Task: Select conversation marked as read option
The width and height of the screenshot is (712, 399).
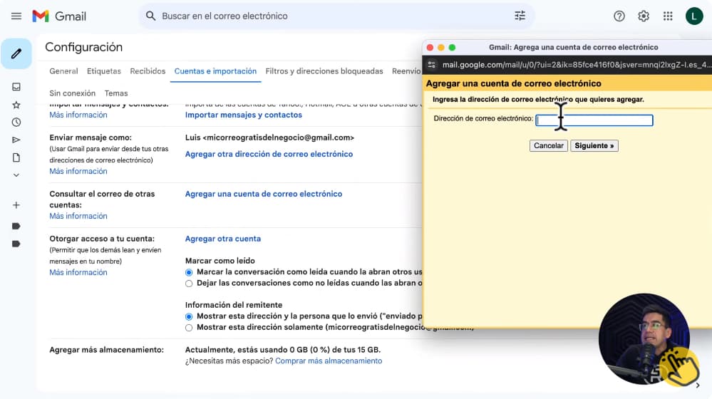Action: click(x=189, y=272)
